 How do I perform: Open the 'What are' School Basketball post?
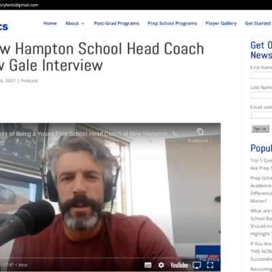click(x=261, y=222)
